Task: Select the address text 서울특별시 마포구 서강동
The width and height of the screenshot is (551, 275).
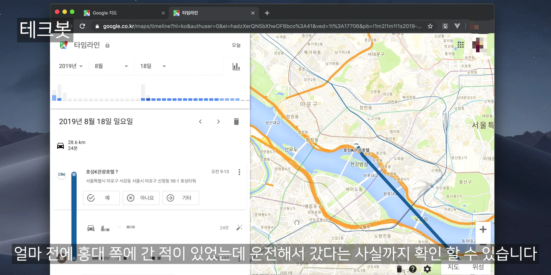Action: click(109, 180)
